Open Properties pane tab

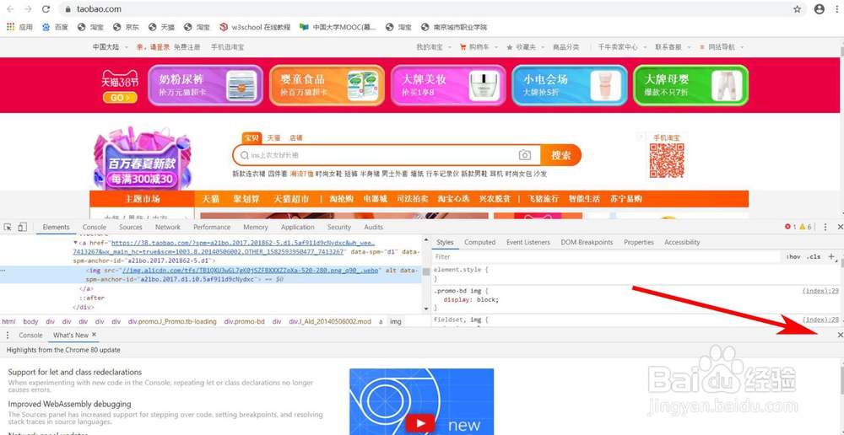[638, 243]
